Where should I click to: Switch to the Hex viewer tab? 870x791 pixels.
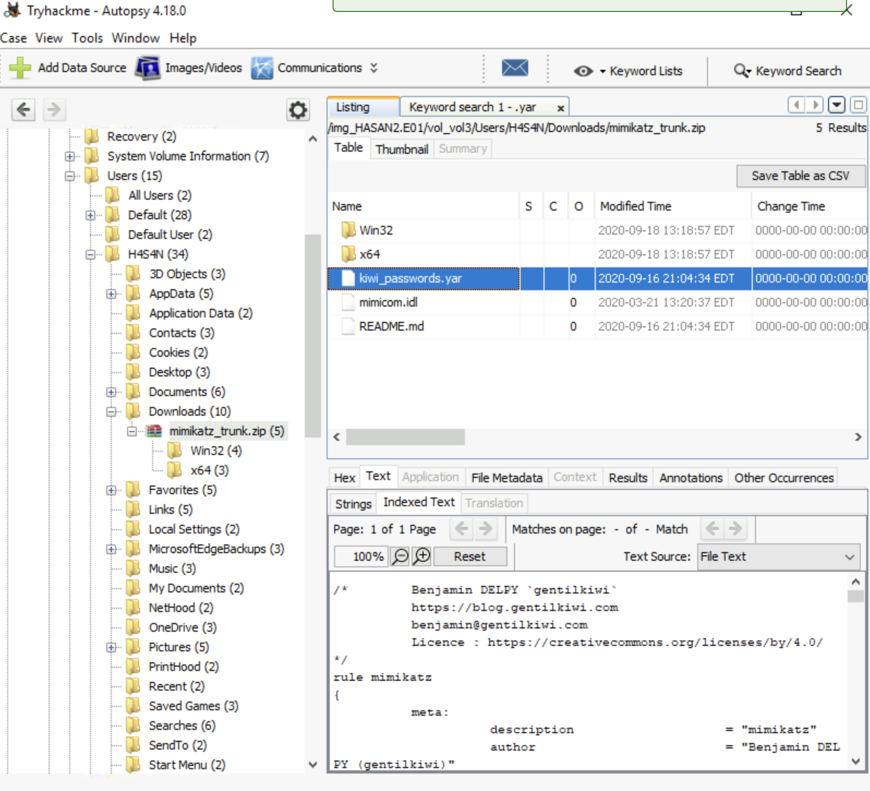[345, 478]
